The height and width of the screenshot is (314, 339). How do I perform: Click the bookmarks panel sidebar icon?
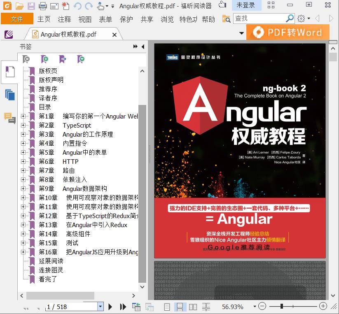tap(10, 72)
